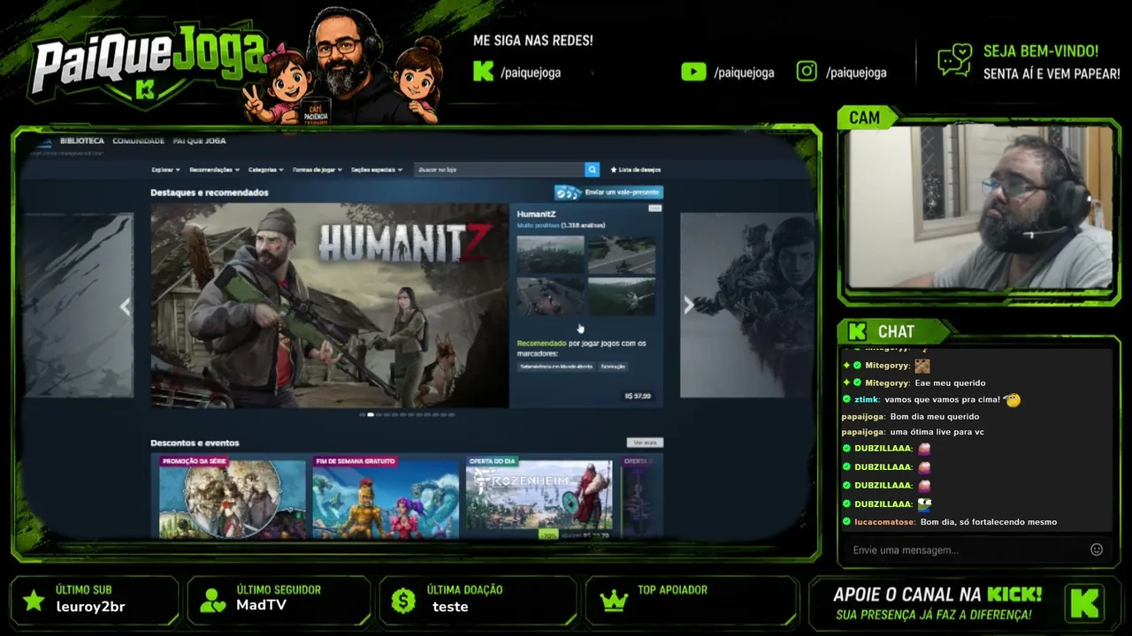Open the Muito positivas reviews link

pyautogui.click(x=538, y=226)
